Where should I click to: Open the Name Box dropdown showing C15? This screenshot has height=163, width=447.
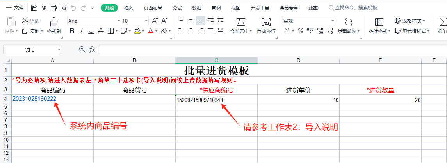[x=59, y=49]
